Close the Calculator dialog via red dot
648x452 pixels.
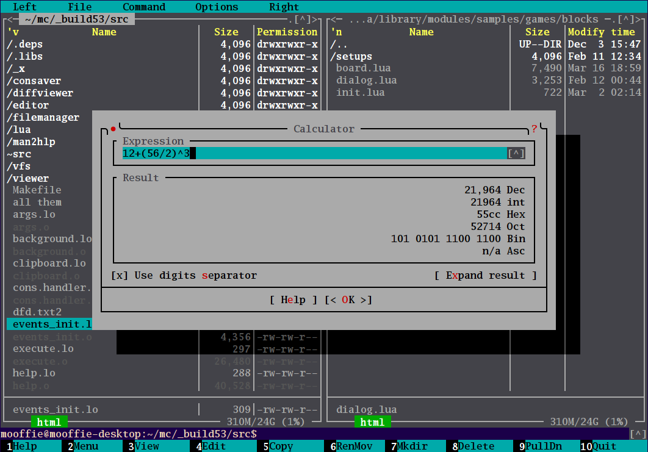tap(113, 129)
